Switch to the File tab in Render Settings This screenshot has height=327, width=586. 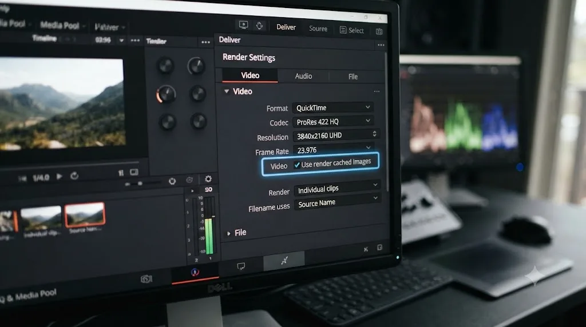coord(353,77)
